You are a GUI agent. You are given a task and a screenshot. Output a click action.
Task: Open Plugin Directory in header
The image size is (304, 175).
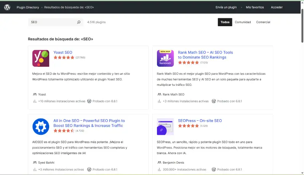click(x=28, y=7)
